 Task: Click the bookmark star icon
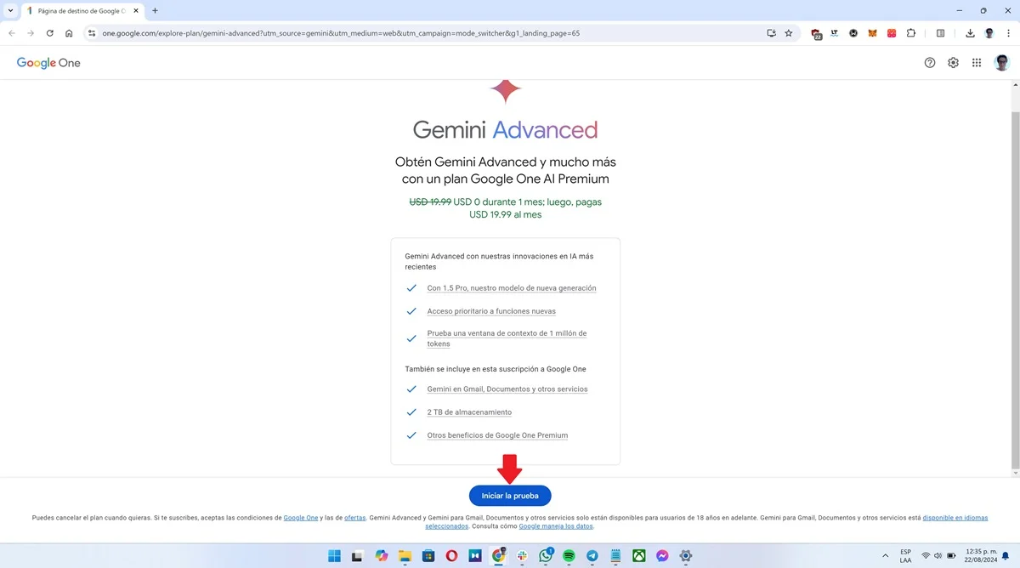[x=788, y=33]
